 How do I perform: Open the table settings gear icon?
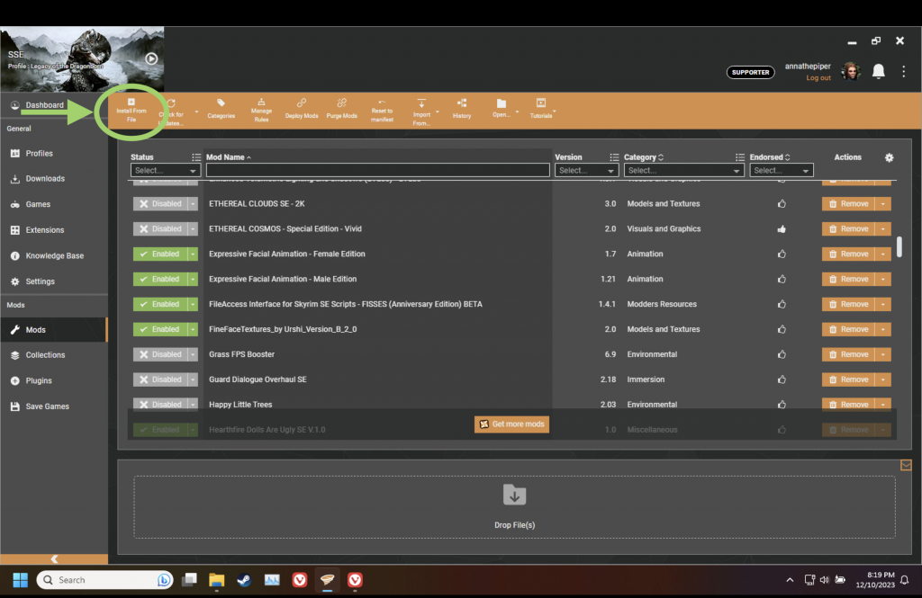coord(890,157)
